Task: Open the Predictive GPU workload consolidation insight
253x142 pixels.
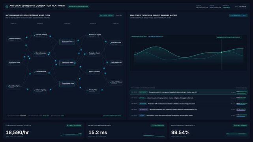Action: click(188, 104)
